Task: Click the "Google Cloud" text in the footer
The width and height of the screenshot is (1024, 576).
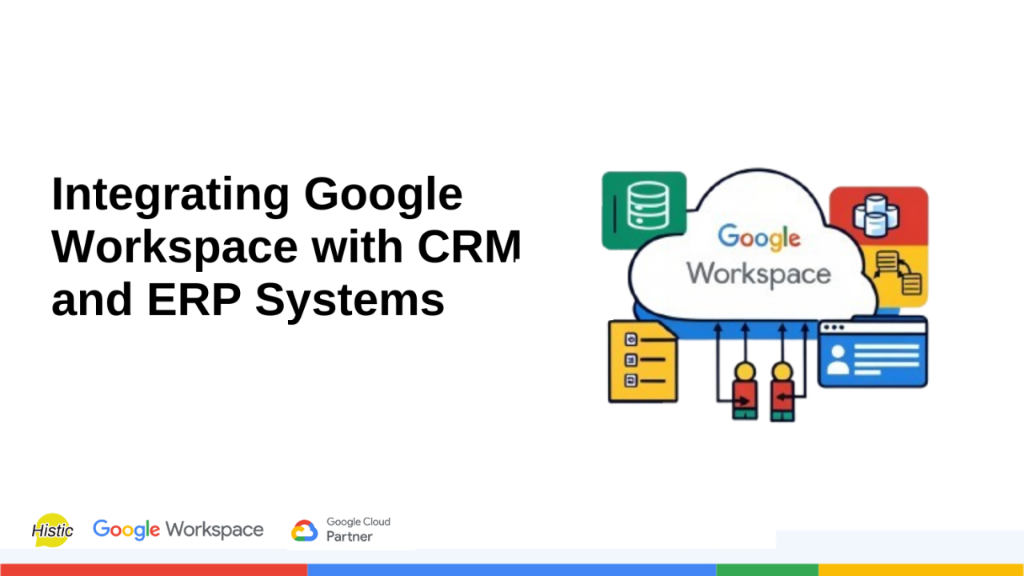Action: point(358,522)
